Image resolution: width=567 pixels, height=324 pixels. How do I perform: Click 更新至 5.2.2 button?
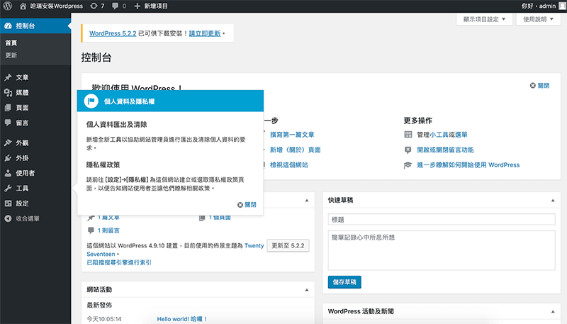[288, 245]
